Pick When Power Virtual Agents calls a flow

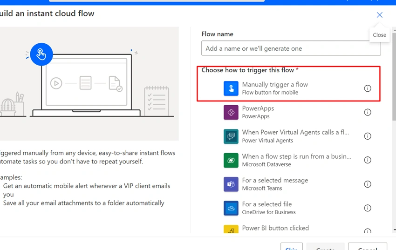click(x=295, y=132)
